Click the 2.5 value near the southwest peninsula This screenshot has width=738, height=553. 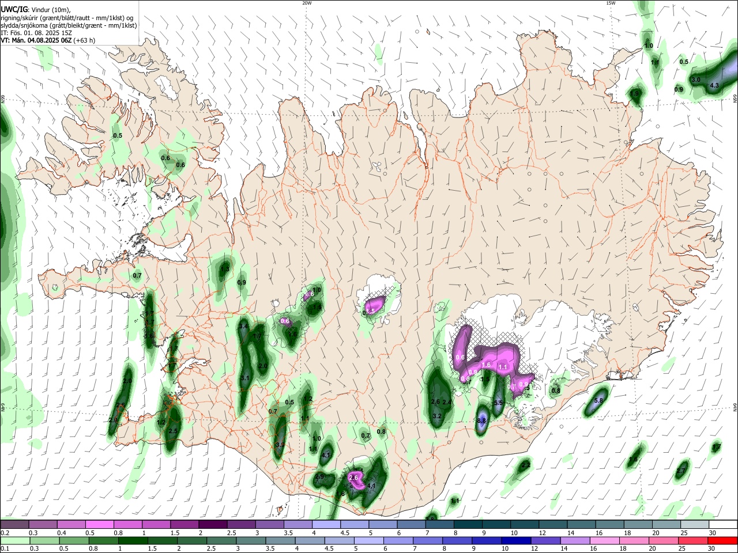(173, 431)
